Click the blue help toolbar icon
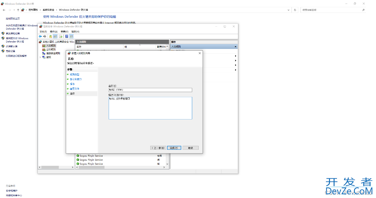 [x=67, y=36]
